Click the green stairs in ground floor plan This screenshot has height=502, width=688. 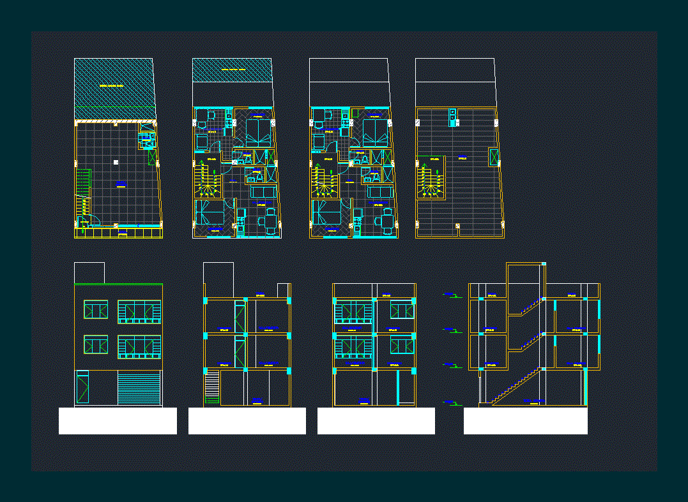point(83,191)
